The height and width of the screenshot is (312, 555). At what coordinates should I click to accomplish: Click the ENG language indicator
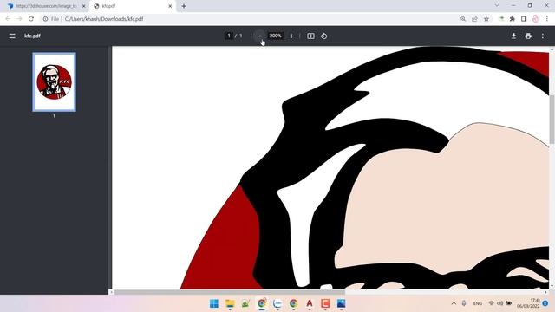pyautogui.click(x=478, y=303)
